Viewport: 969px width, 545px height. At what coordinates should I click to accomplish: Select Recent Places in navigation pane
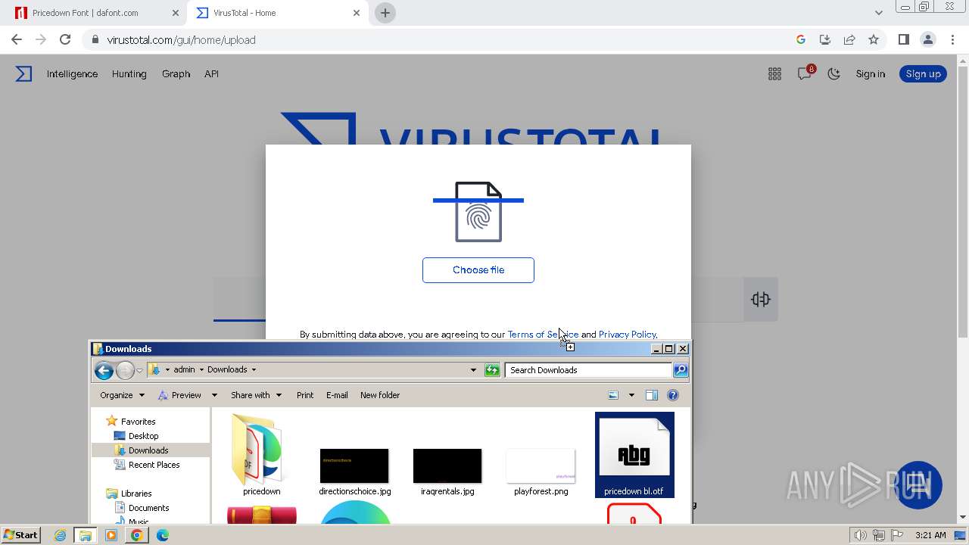154,465
